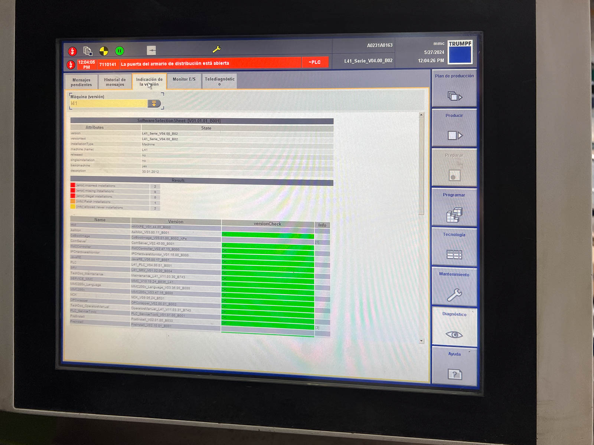Image resolution: width=594 pixels, height=445 pixels.
Task: Click the scroll down arrow of version list
Action: (421, 341)
